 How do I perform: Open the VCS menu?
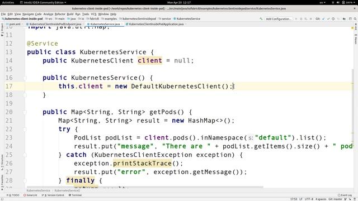point(93,14)
